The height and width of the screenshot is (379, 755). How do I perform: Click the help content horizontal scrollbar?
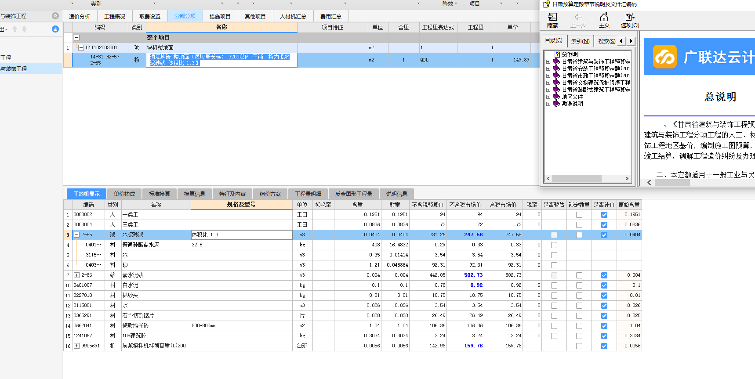[x=672, y=182]
